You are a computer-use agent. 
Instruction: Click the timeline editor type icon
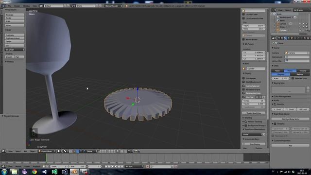(x=3, y=166)
